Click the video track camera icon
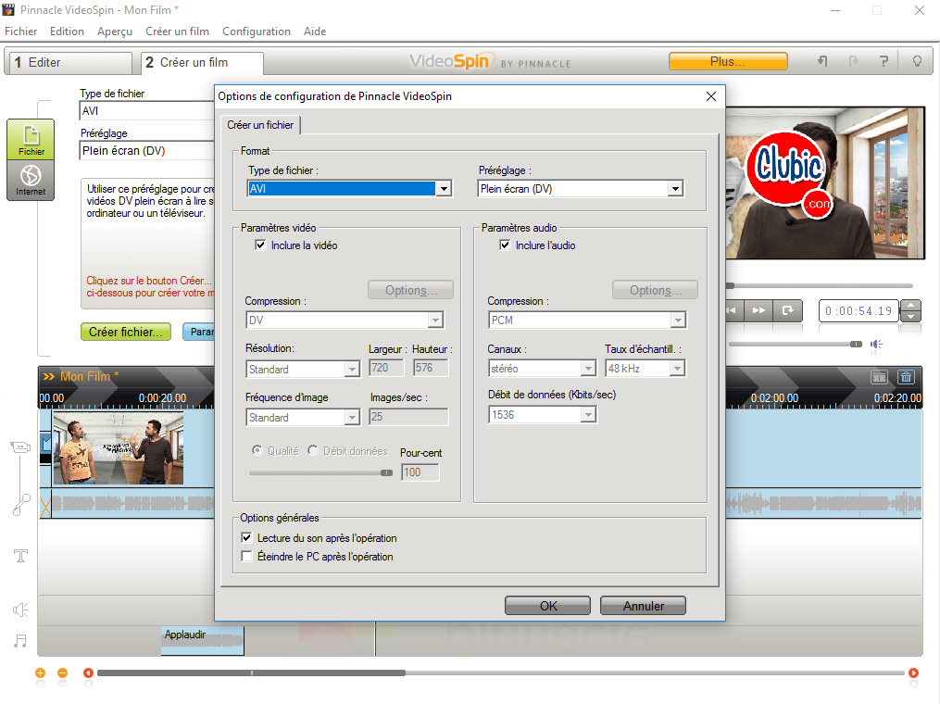Viewport: 940px width, 704px height. [20, 447]
